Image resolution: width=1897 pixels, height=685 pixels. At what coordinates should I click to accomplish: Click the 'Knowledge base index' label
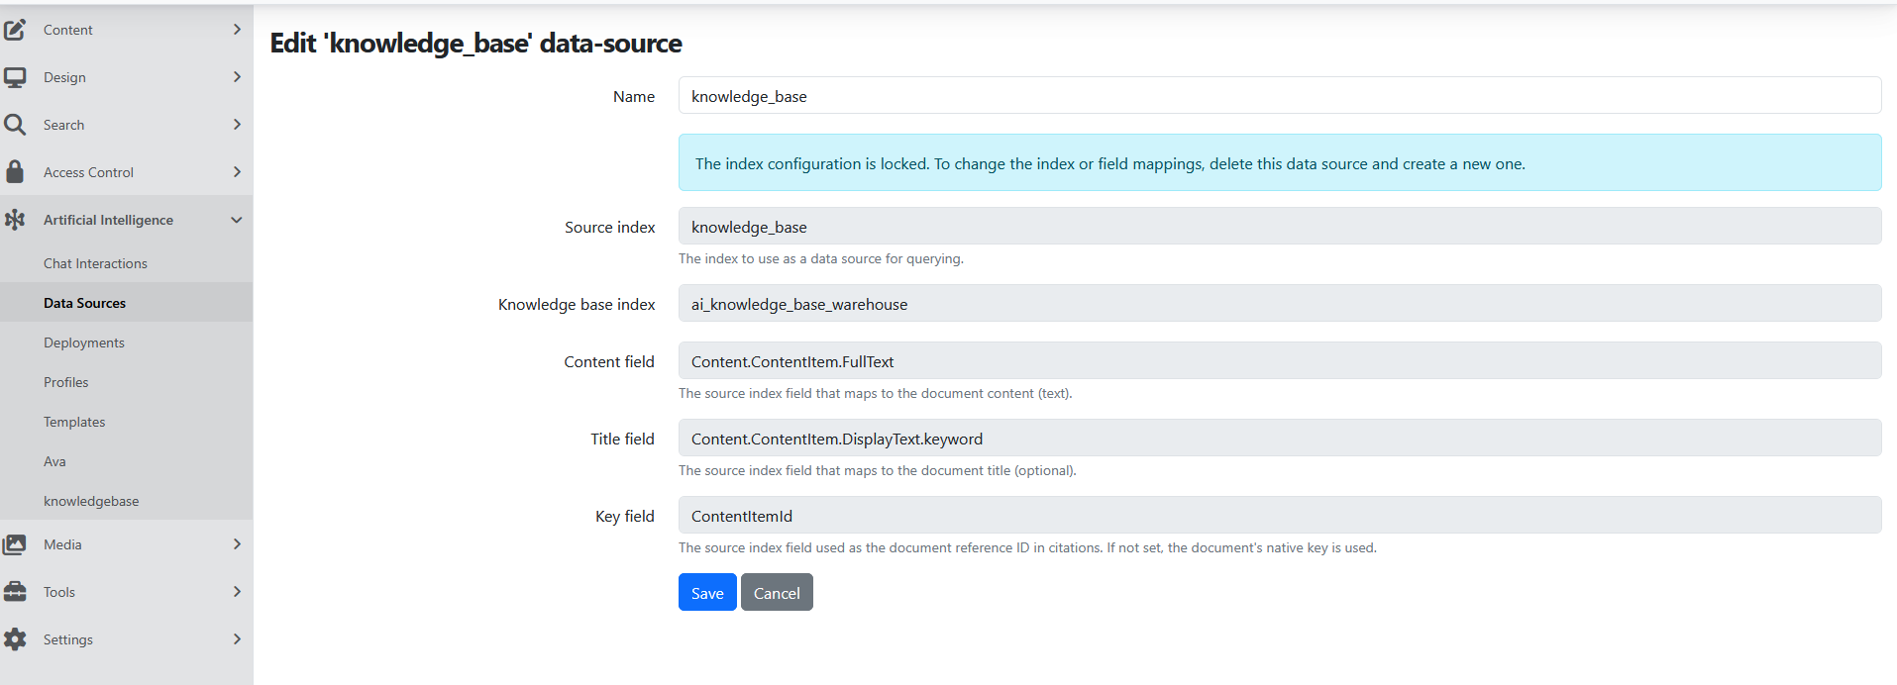577,304
